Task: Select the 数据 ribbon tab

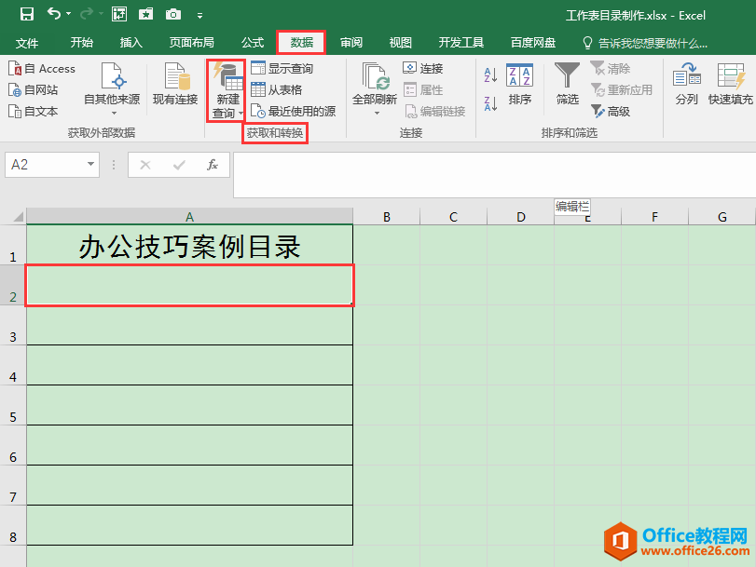Action: click(301, 43)
